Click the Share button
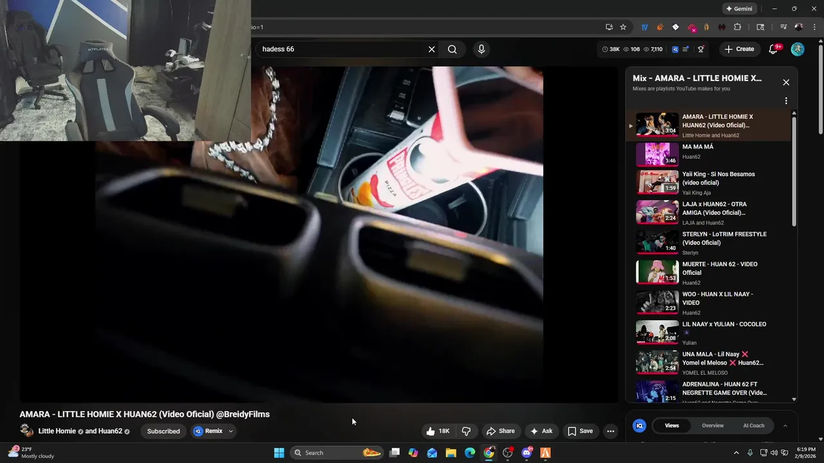The height and width of the screenshot is (463, 824). point(500,431)
